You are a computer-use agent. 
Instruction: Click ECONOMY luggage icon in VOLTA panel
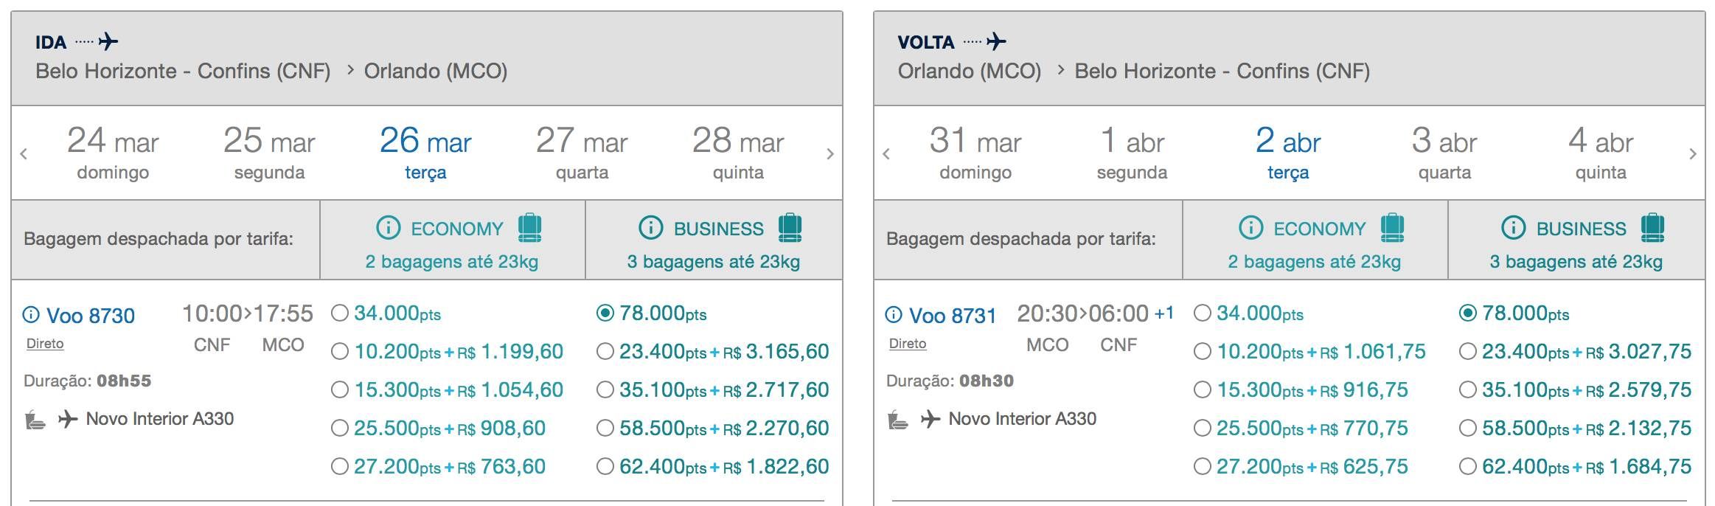1392,227
